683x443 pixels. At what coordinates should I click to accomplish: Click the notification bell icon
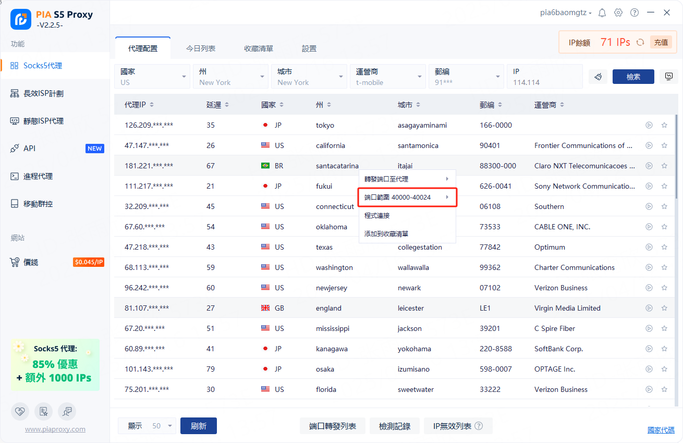point(602,13)
